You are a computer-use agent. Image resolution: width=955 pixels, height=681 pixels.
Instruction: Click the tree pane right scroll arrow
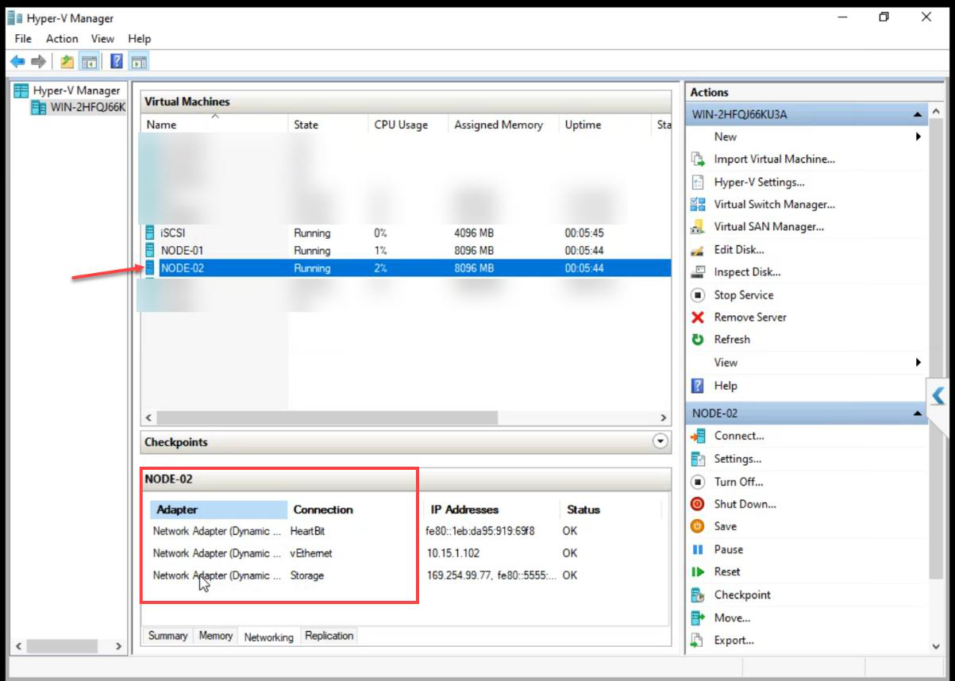(118, 646)
